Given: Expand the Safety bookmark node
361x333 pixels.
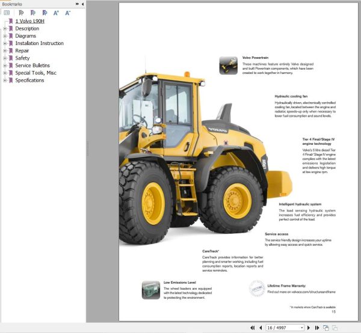Looking at the screenshot, I should click(5, 58).
